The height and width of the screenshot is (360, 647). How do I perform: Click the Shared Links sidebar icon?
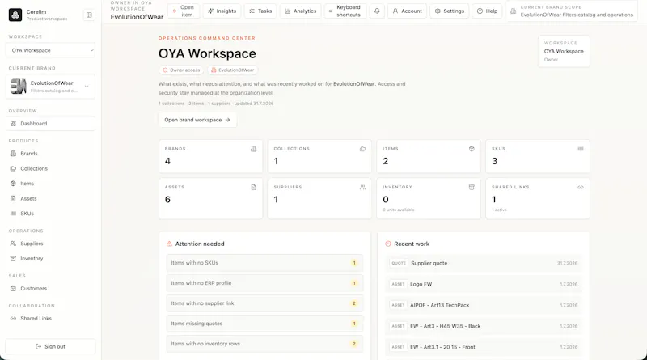pos(13,319)
